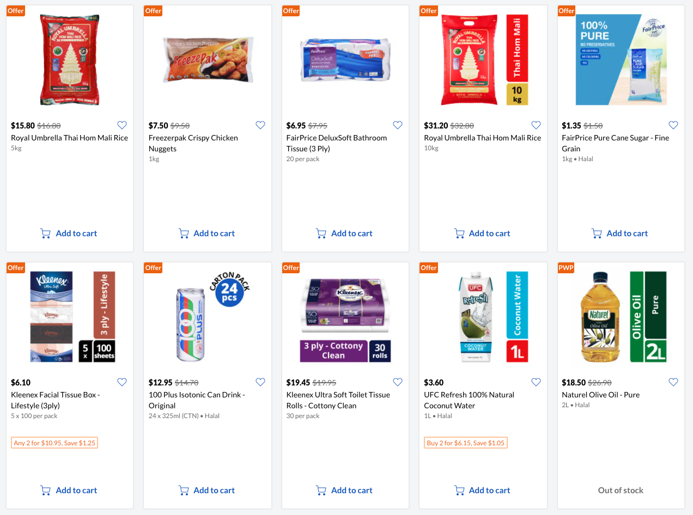Image resolution: width=693 pixels, height=515 pixels.
Task: Select 'Buy 2 for $6.15' offer label
Action: (465, 443)
